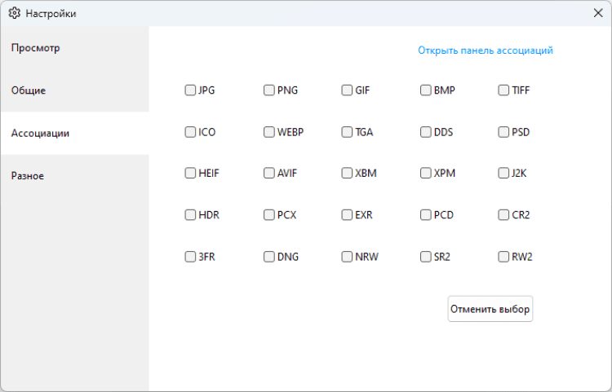This screenshot has height=392, width=612.
Task: Check the RW2 checkbox
Action: [503, 257]
